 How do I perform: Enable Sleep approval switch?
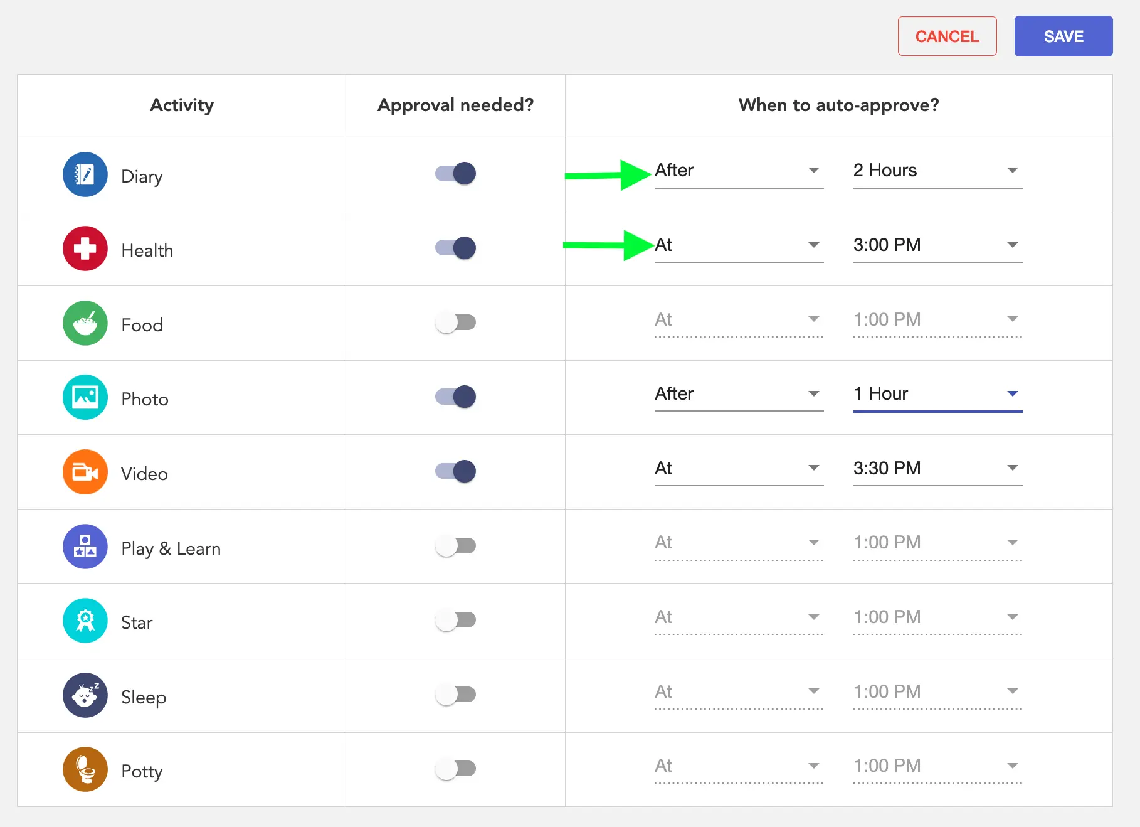tap(456, 695)
